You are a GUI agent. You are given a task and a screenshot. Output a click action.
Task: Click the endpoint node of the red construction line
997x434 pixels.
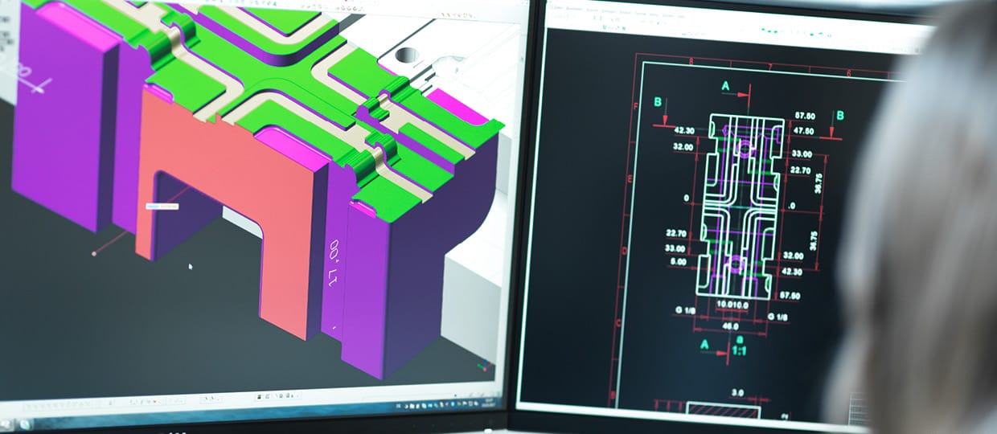click(94, 254)
